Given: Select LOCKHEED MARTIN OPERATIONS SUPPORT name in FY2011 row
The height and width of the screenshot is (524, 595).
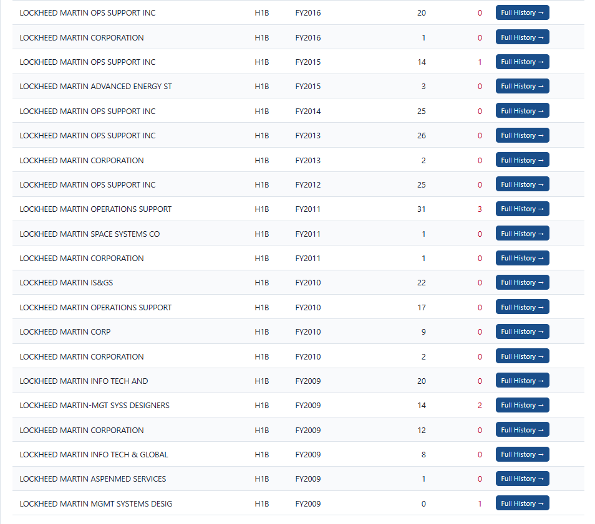Looking at the screenshot, I should click(95, 209).
